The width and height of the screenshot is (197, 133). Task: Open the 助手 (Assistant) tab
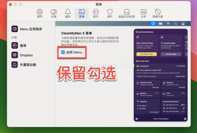click(96, 14)
